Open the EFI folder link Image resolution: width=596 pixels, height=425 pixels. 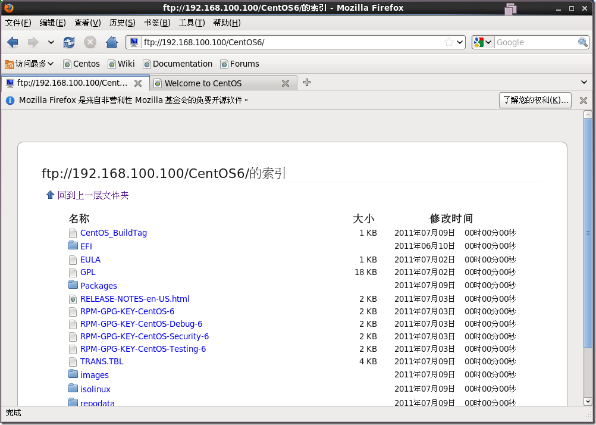(86, 246)
